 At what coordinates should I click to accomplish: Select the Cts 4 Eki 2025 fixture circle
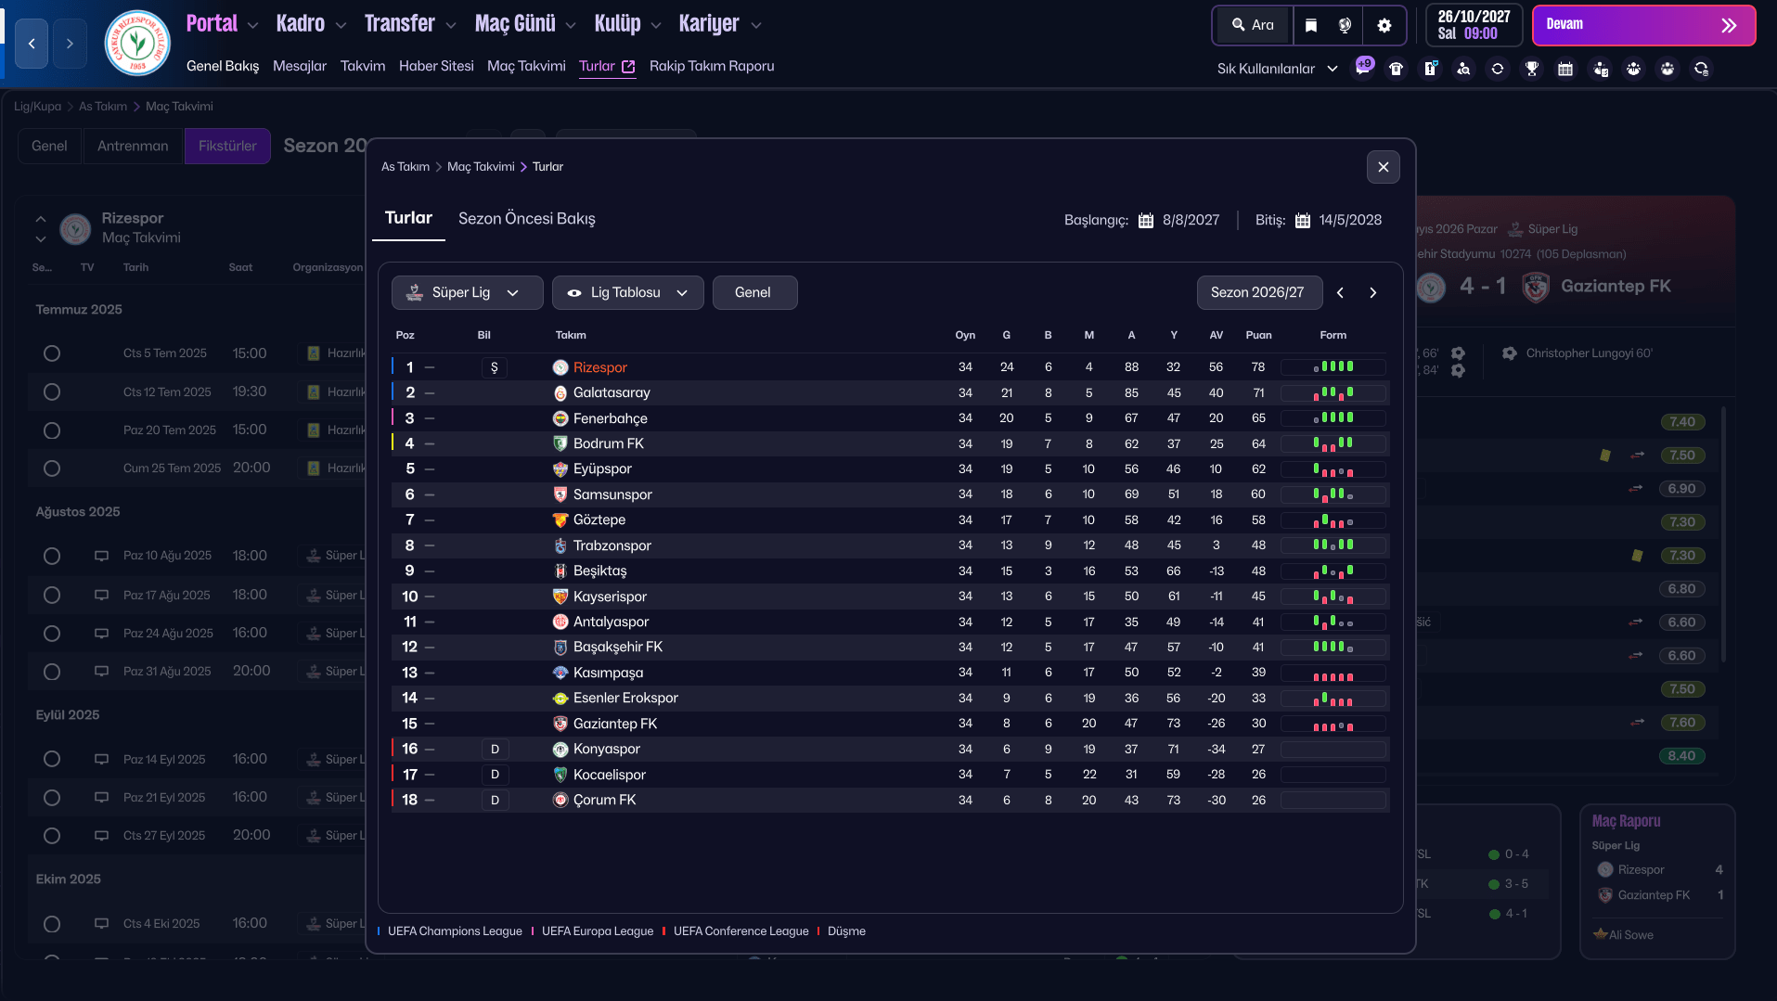(x=52, y=924)
